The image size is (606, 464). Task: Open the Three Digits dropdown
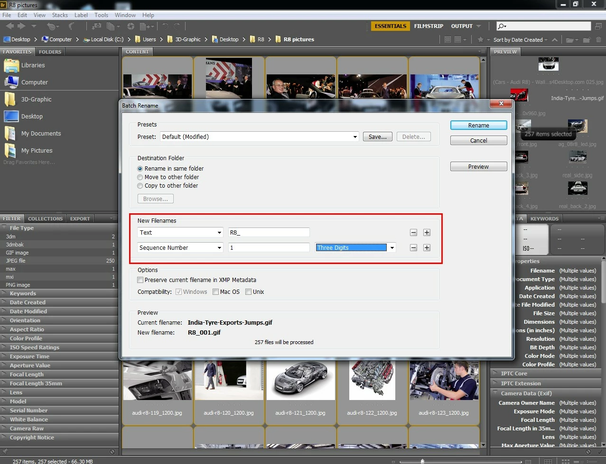(x=355, y=247)
